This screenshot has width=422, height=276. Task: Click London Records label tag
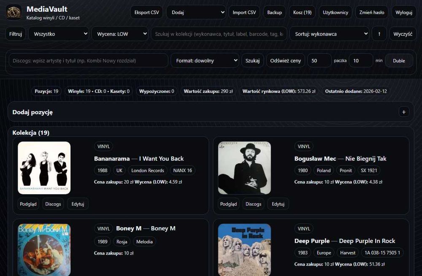click(x=147, y=170)
